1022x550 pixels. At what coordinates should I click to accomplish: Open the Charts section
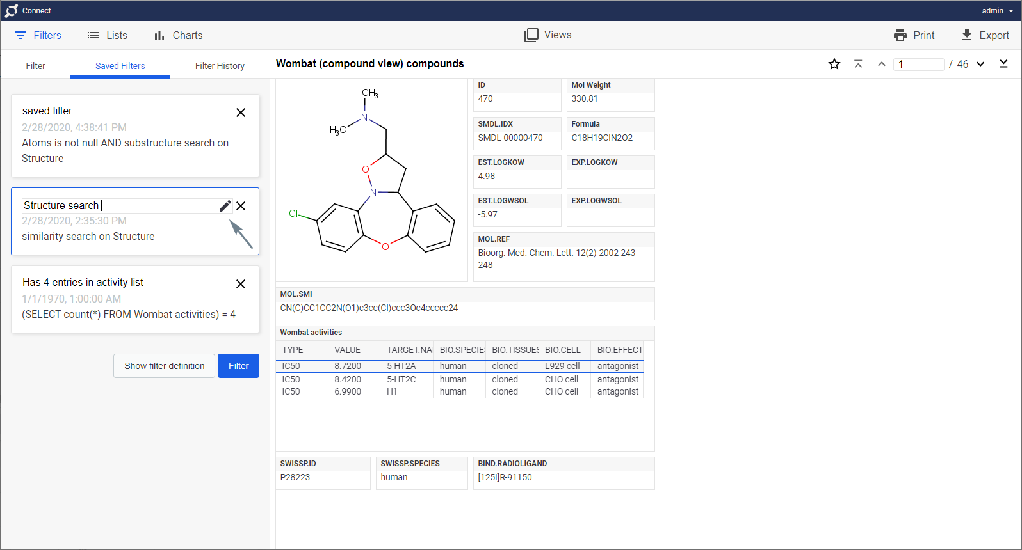[x=178, y=35]
